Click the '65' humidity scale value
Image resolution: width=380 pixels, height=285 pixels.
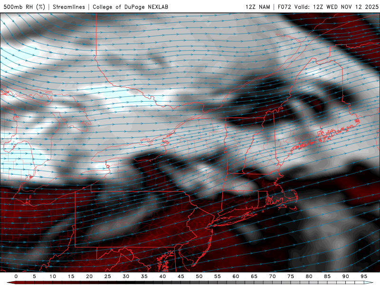point(254,276)
